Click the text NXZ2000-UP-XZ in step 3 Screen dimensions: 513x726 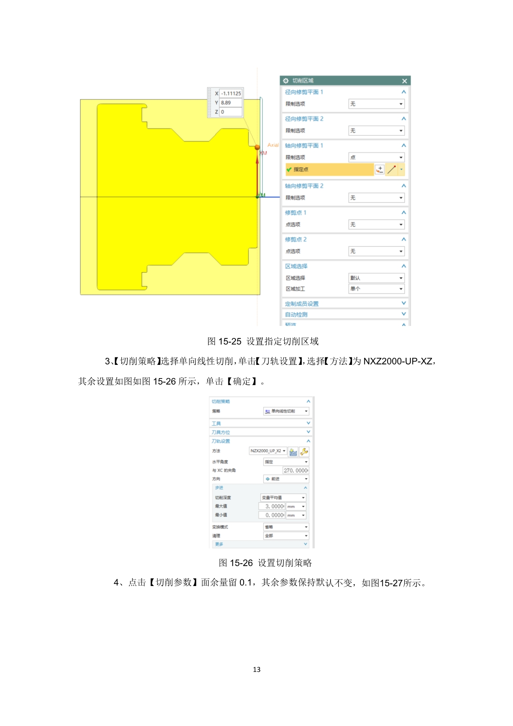398,362
